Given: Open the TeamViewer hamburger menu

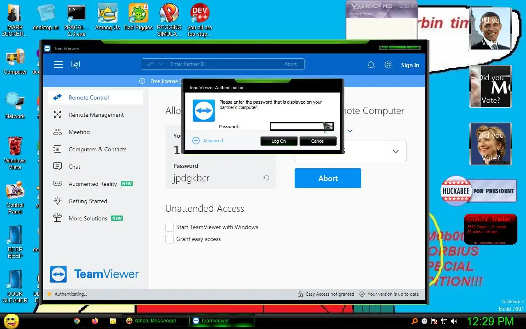Looking at the screenshot, I should pos(58,65).
